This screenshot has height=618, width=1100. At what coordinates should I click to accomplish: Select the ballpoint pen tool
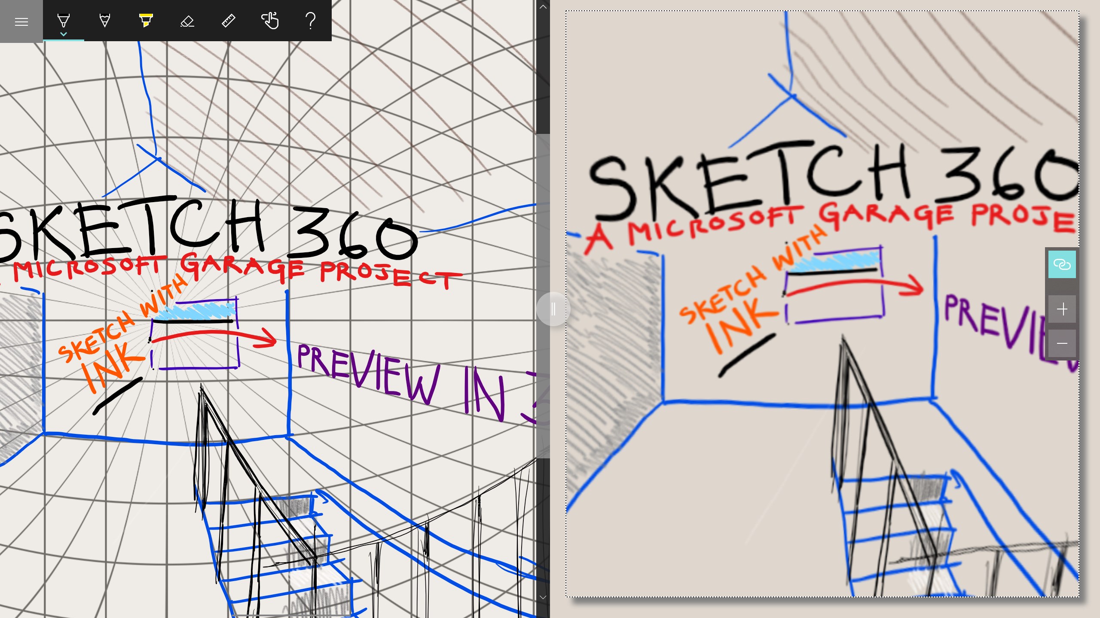[64, 19]
